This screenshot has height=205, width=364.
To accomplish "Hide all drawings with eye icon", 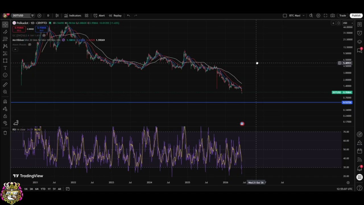I will pos(5,123).
